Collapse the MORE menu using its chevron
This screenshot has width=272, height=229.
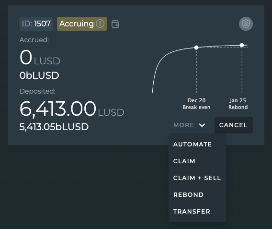tap(202, 125)
